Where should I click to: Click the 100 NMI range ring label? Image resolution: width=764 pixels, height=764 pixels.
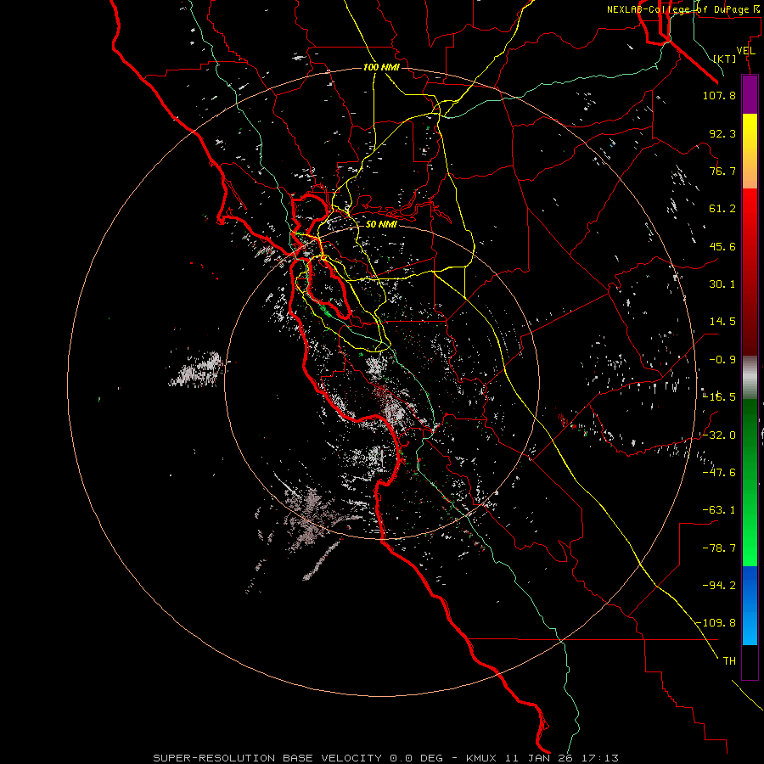point(381,67)
